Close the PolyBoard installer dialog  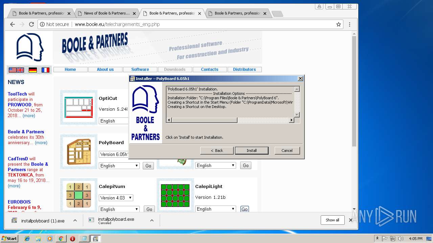pos(300,79)
